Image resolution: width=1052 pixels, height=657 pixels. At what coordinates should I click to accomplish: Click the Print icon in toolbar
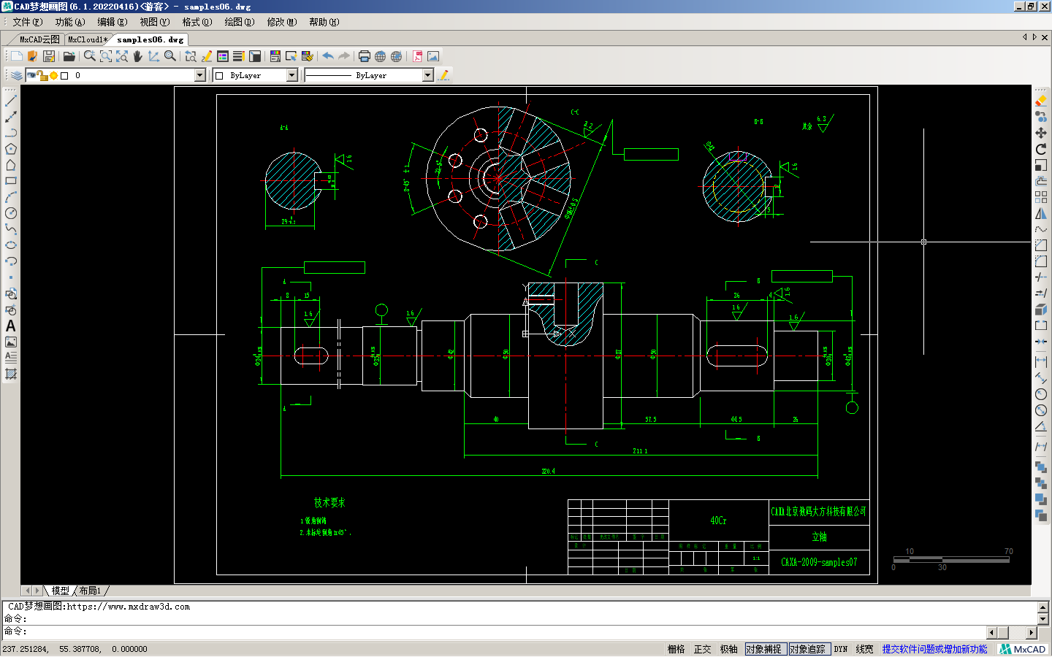click(x=364, y=56)
